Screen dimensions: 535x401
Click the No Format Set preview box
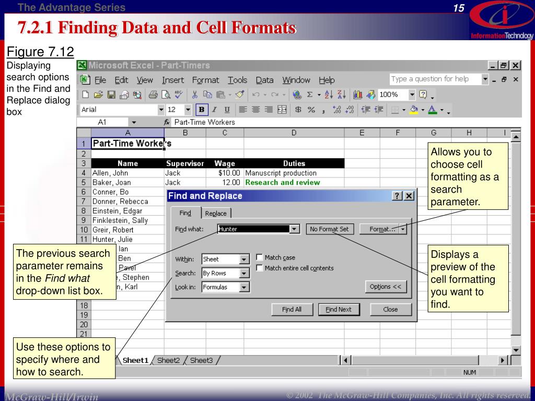tap(330, 229)
